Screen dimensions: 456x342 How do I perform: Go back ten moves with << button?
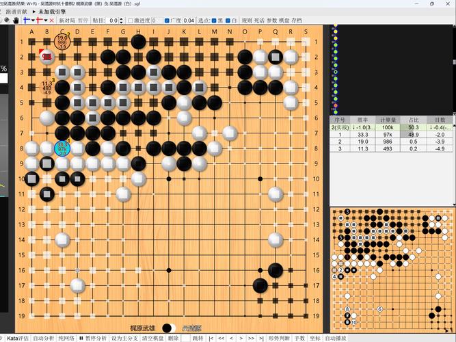click(222, 338)
